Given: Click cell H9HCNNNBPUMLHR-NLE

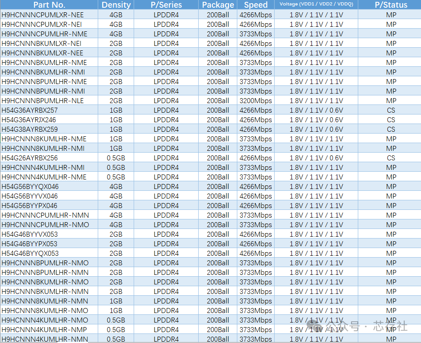Looking at the screenshot, I should [49, 101].
